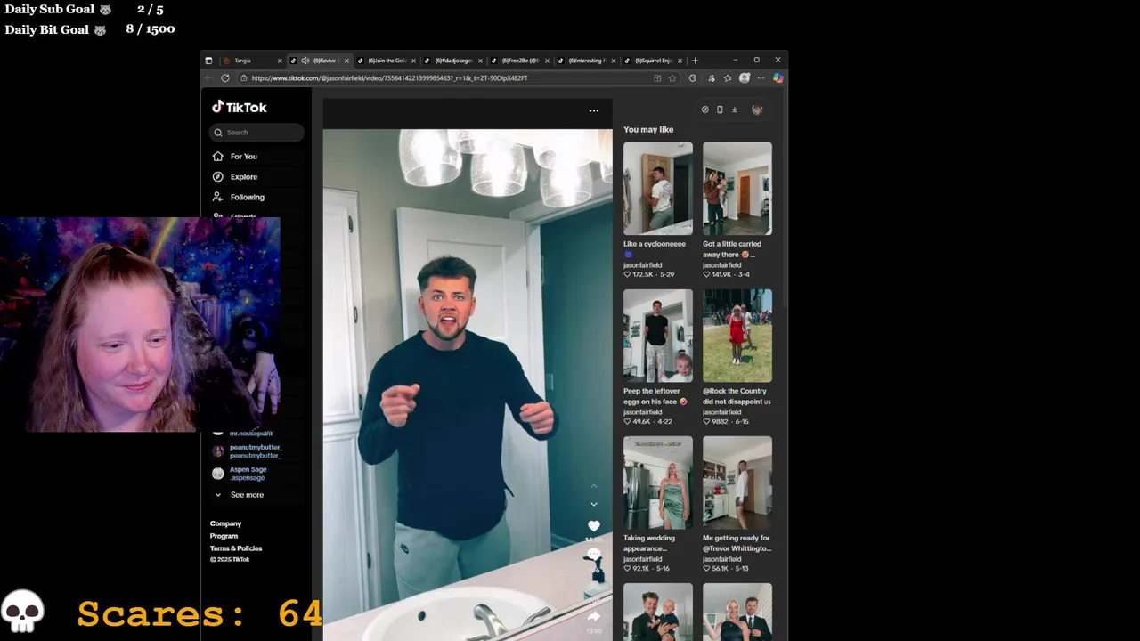This screenshot has width=1140, height=641.
Task: Open the Edge profile icon
Action: pyautogui.click(x=745, y=78)
